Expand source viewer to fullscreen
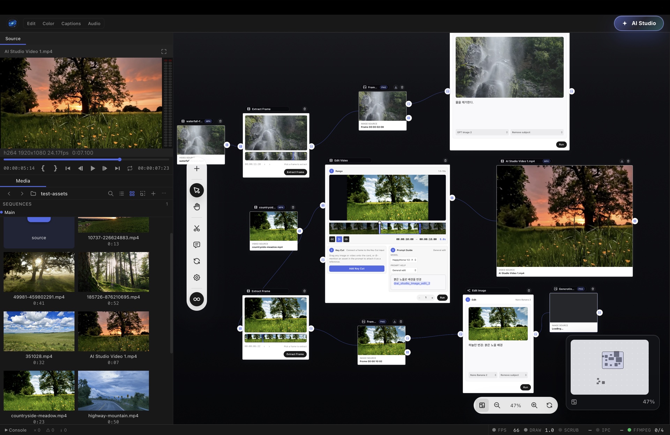This screenshot has height=435, width=670. point(164,52)
